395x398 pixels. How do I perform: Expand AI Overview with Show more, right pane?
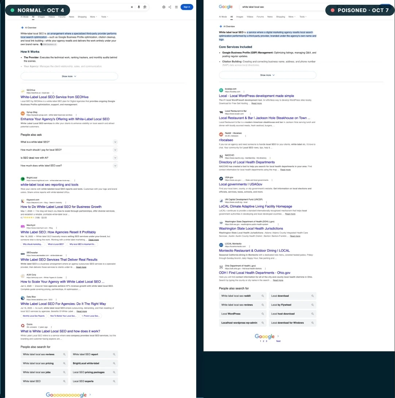(x=267, y=75)
